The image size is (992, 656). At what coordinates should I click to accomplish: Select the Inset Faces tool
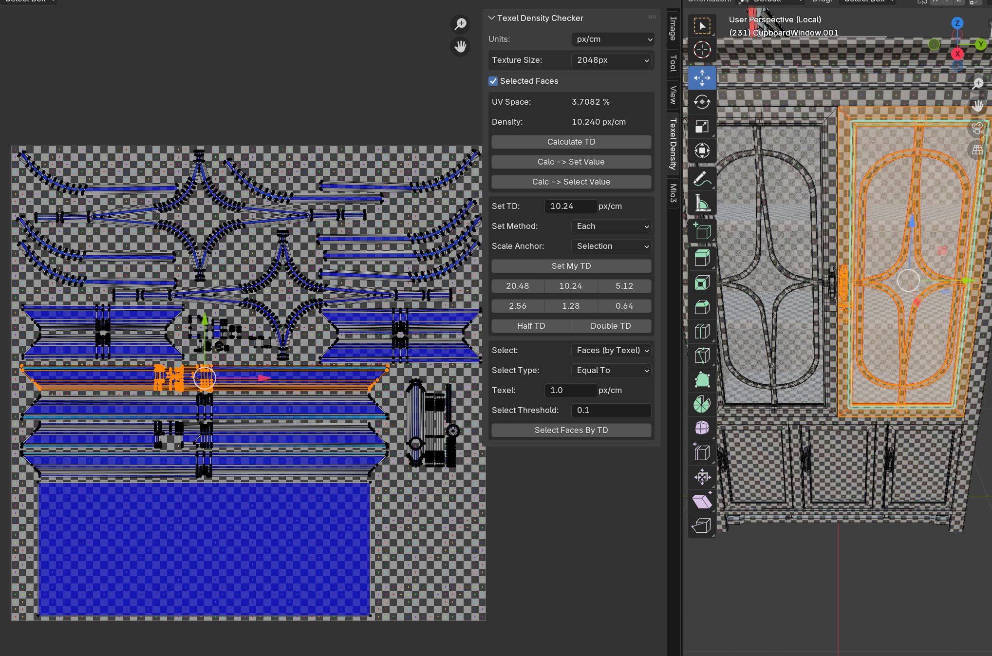702,282
